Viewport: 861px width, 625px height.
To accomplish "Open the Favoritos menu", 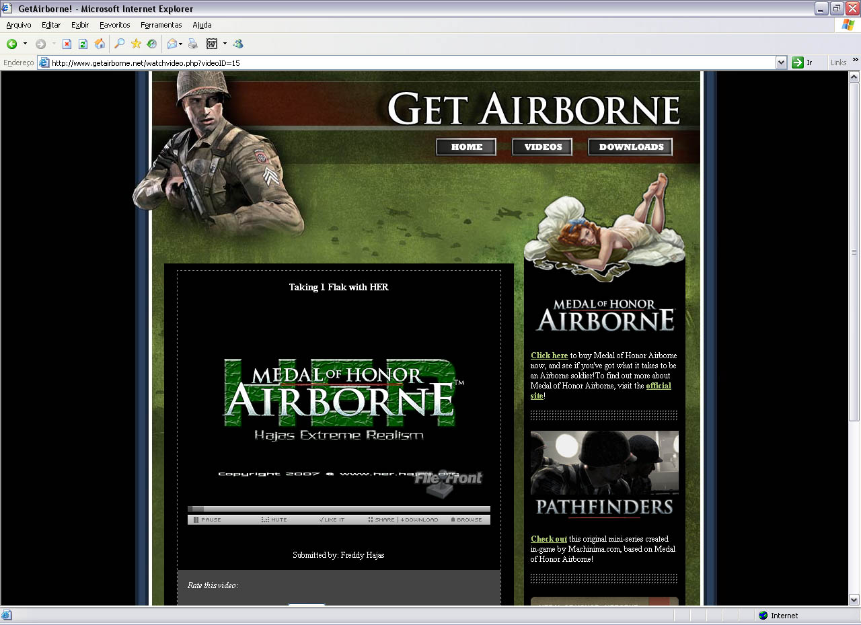I will tap(114, 25).
